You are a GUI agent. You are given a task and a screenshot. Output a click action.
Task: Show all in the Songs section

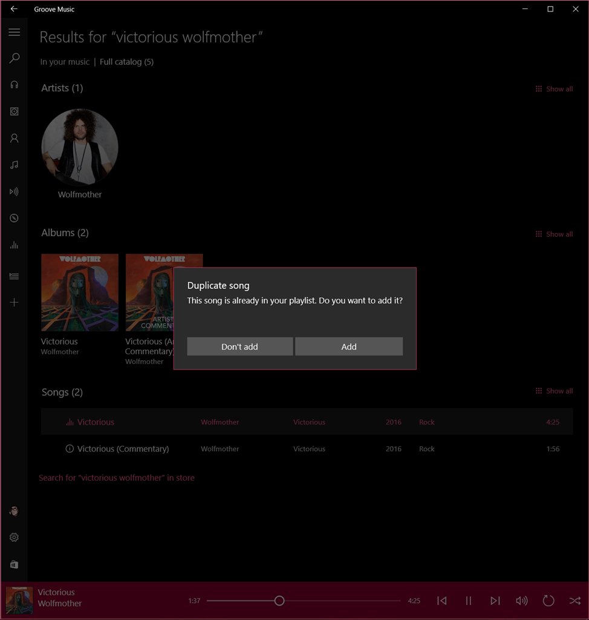554,391
